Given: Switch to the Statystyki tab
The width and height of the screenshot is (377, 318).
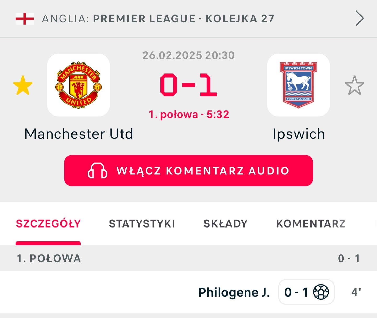Looking at the screenshot, I should click(x=142, y=224).
